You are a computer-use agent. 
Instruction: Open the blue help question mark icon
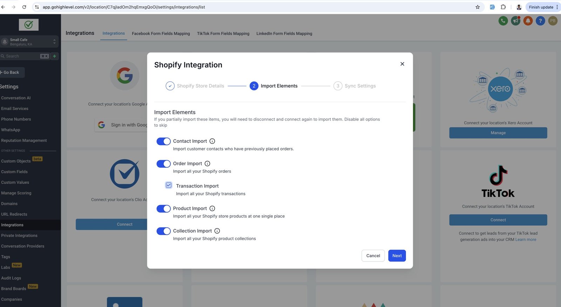tap(540, 21)
